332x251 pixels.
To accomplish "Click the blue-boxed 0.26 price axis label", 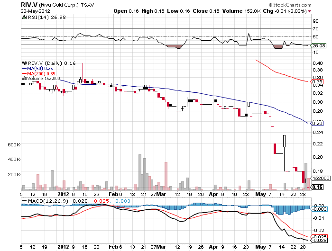I will click(317, 123).
